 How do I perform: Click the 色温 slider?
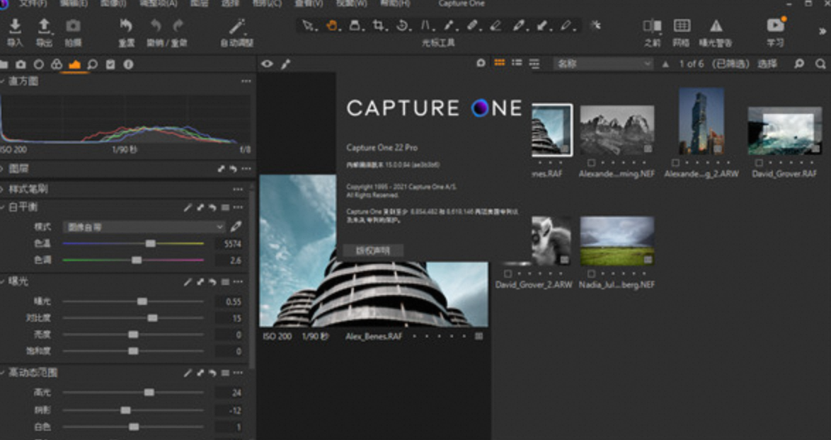pyautogui.click(x=133, y=243)
